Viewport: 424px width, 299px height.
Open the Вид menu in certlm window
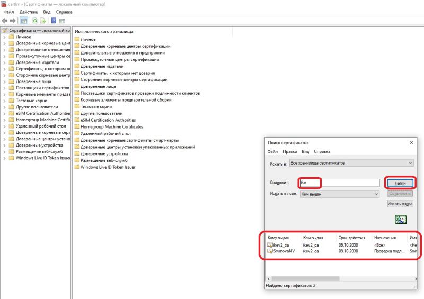click(47, 12)
